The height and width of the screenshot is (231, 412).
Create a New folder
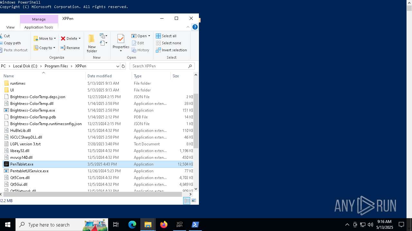[92, 43]
